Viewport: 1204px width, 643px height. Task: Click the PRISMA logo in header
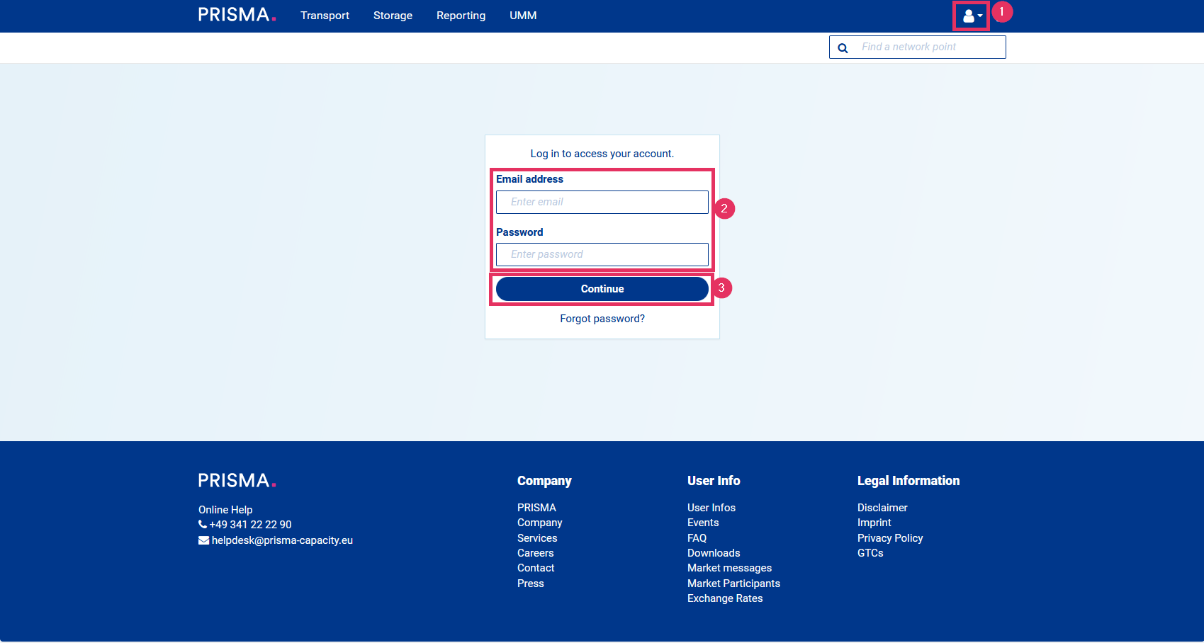click(x=237, y=15)
